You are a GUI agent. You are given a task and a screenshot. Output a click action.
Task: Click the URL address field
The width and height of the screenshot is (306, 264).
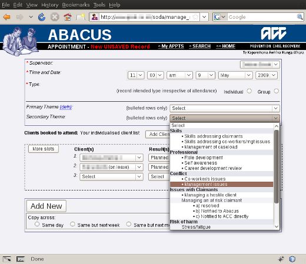pyautogui.click(x=145, y=17)
